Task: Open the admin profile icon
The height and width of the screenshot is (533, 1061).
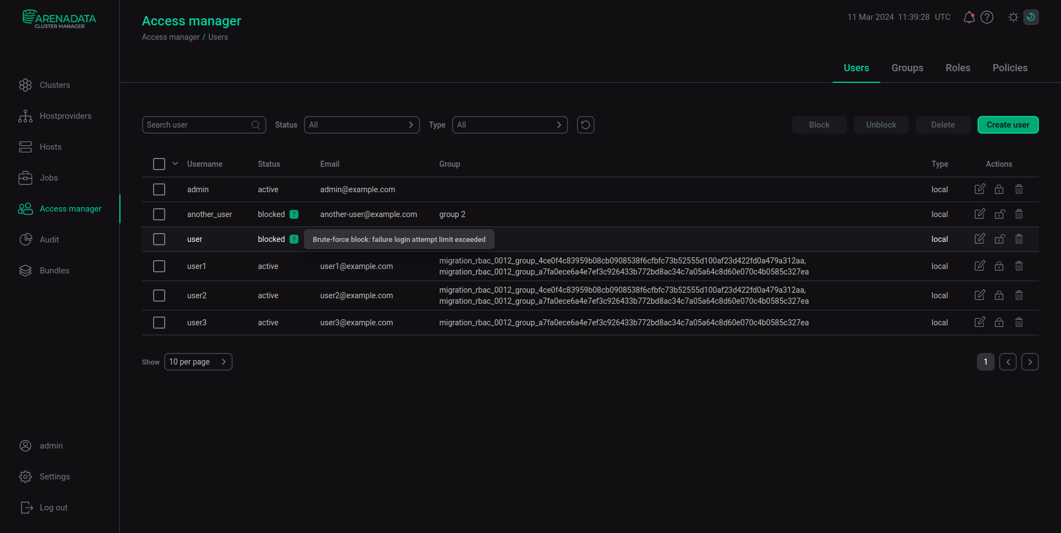Action: pyautogui.click(x=25, y=446)
